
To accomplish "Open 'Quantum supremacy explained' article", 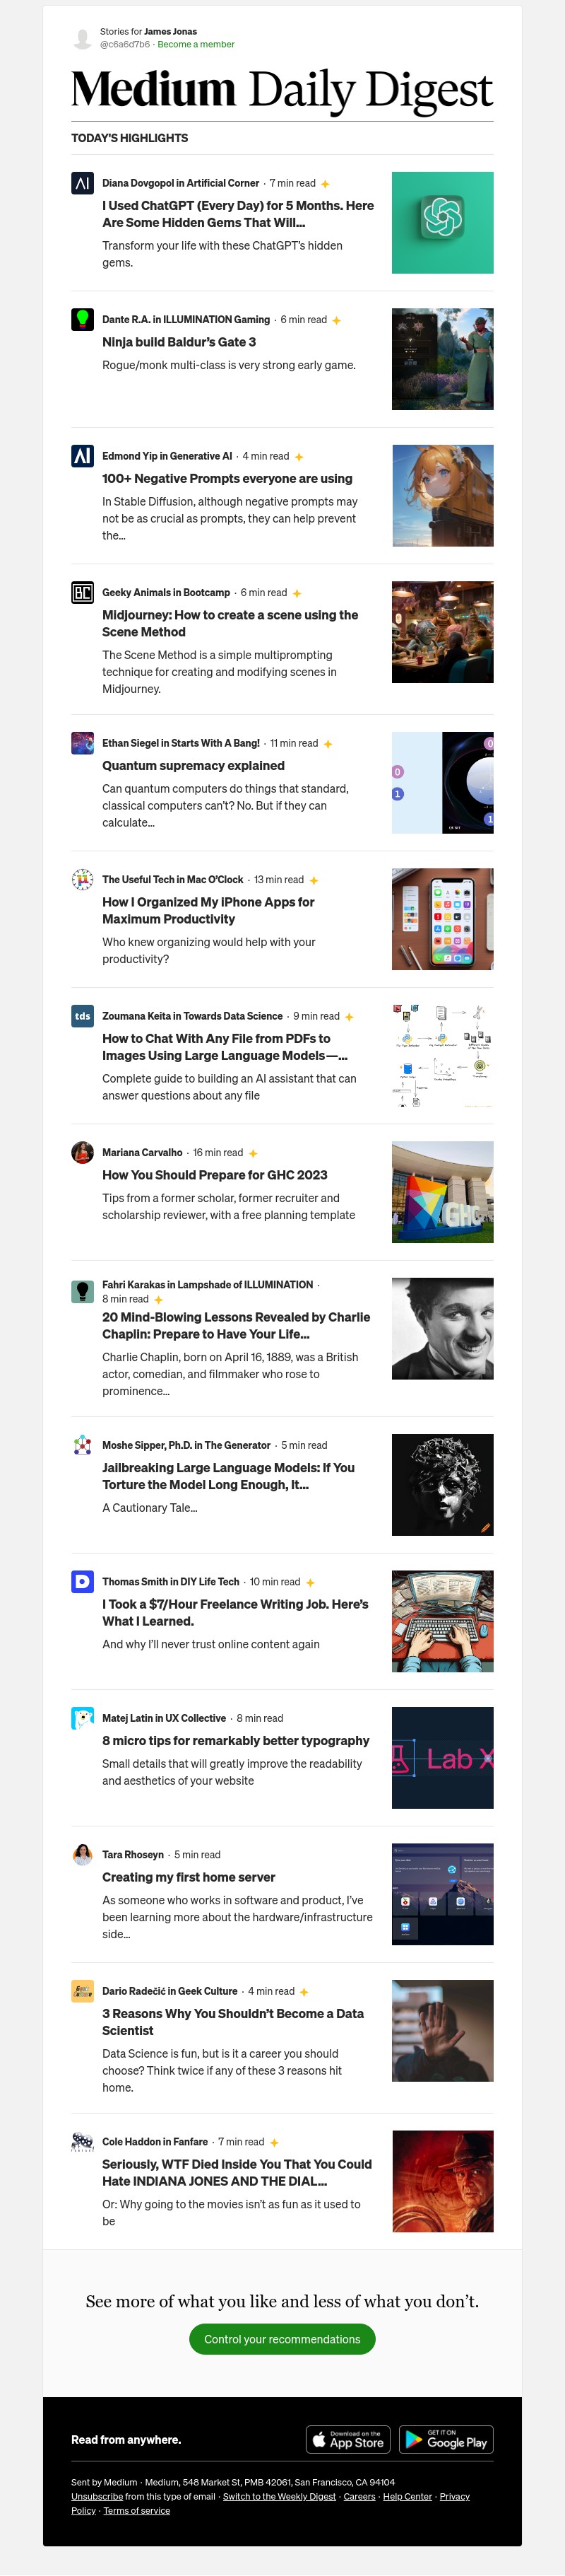I will (x=193, y=766).
